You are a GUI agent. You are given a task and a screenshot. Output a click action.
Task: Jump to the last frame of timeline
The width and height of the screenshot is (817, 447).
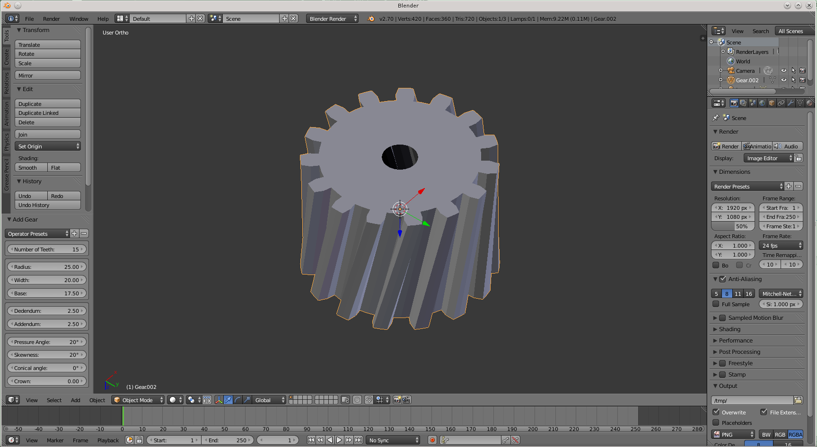(x=358, y=440)
